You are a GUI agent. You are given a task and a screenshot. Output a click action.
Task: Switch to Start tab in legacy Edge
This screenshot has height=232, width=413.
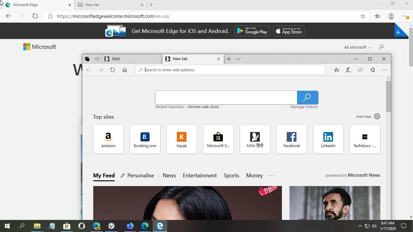point(132,59)
